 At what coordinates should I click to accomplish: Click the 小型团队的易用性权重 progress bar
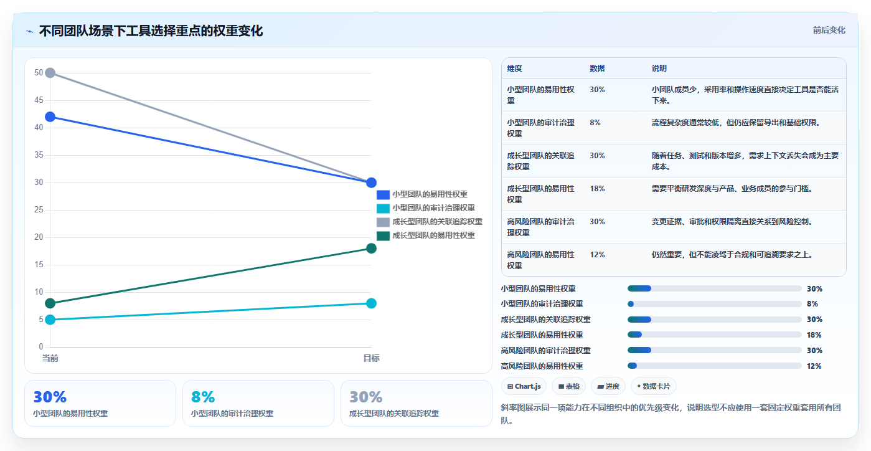(715, 288)
